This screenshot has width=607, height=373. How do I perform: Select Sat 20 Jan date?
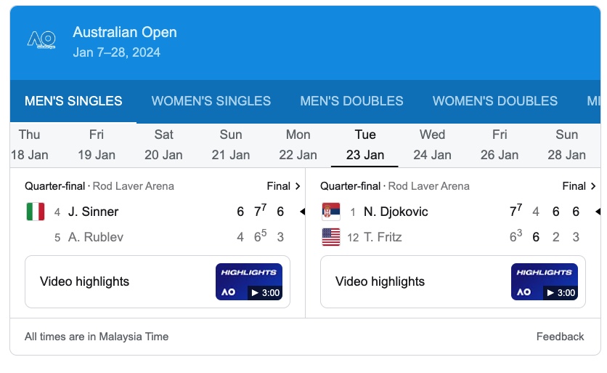click(164, 145)
